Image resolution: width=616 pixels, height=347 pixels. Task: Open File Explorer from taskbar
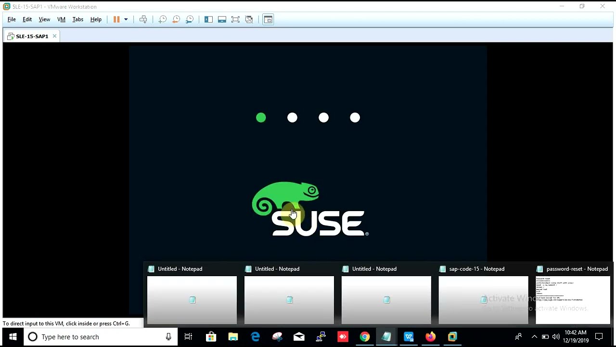pos(233,337)
